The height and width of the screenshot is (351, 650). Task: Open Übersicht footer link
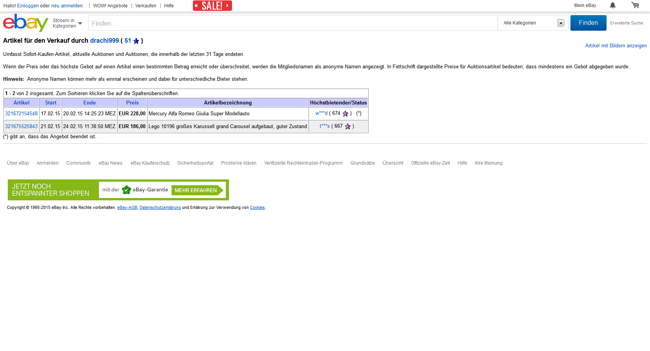393,163
